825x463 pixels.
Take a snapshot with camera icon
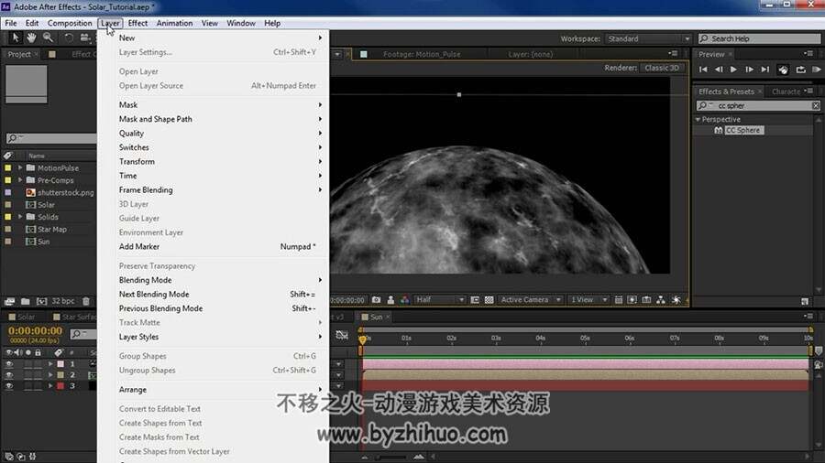376,300
